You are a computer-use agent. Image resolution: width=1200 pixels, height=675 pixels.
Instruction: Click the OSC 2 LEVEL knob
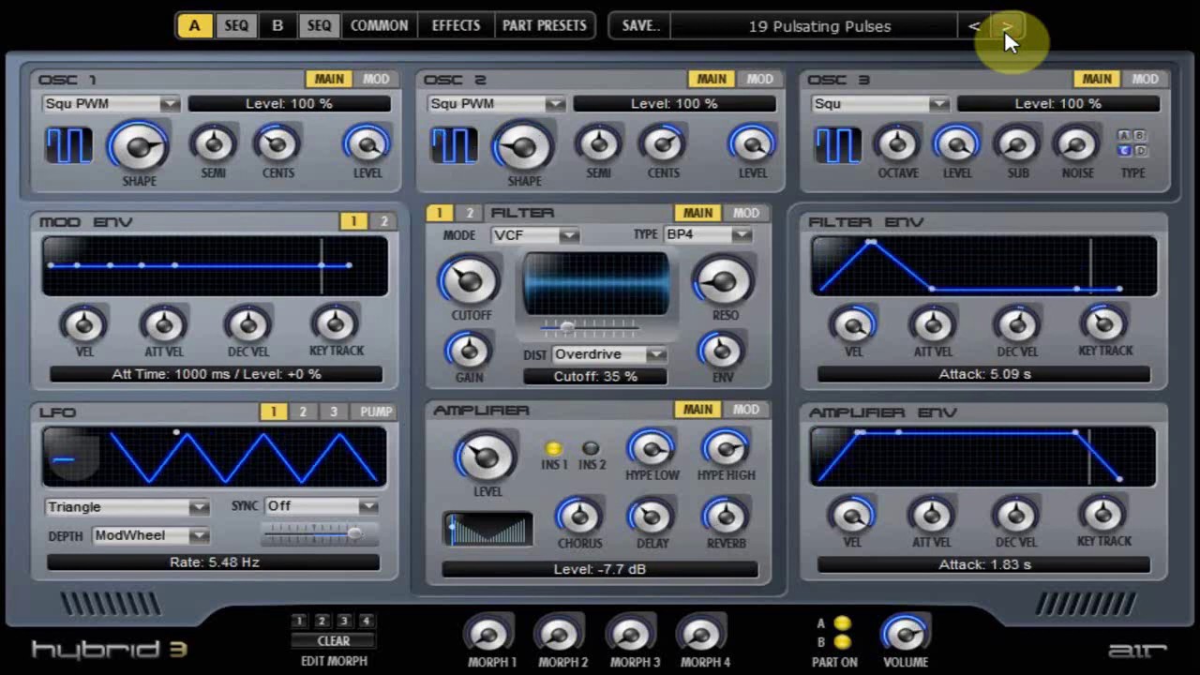[752, 143]
